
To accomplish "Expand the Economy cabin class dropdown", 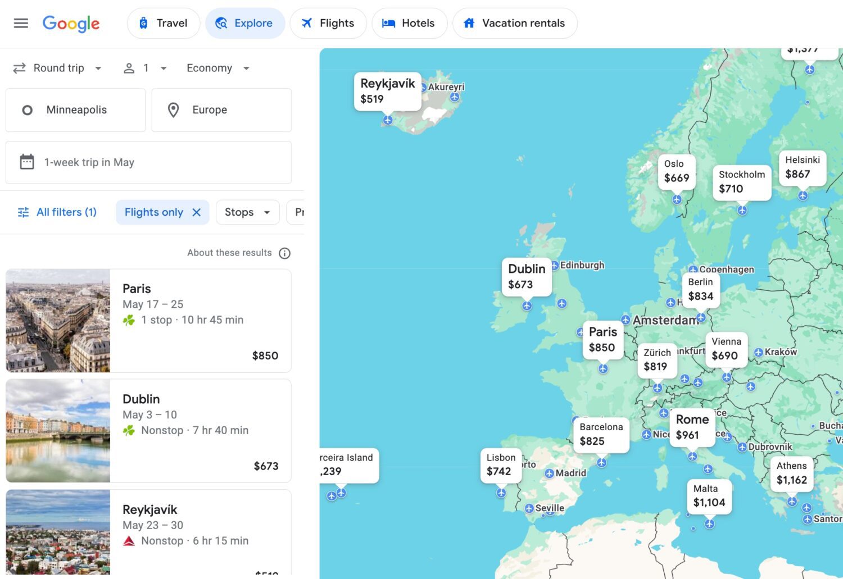I will pos(246,68).
